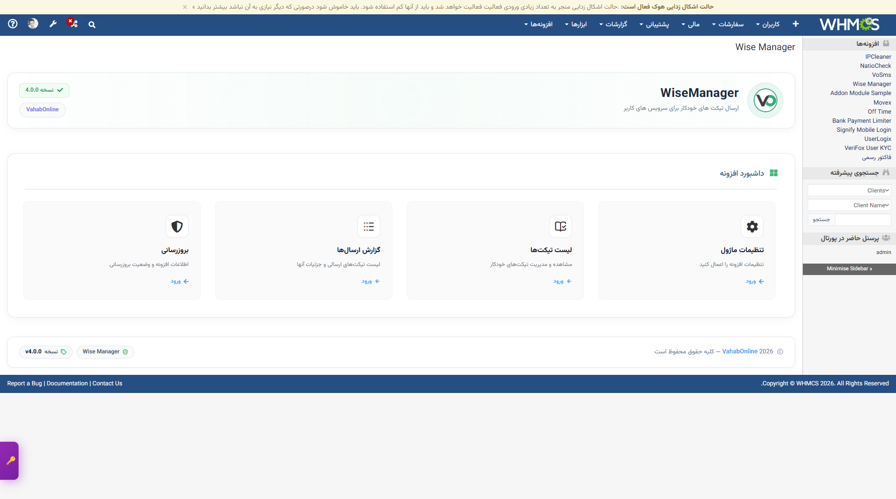Click the نسخه 4.0.0 version badge
The height and width of the screenshot is (499, 896).
[44, 90]
